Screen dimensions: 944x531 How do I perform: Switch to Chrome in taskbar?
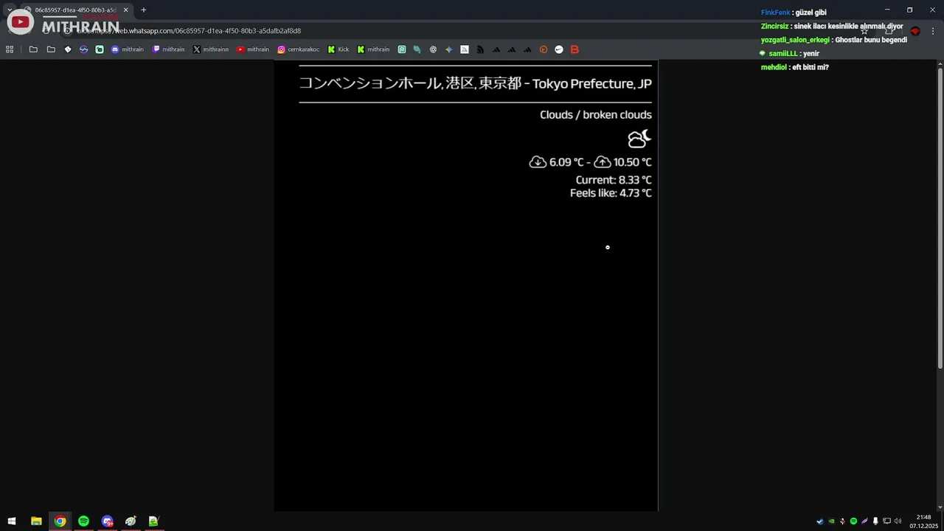coord(60,521)
